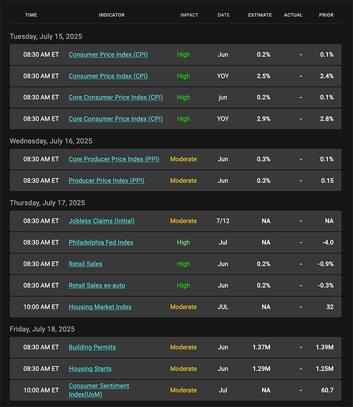The image size is (353, 407).
Task: Open Jobless Claims (Initial) link
Action: point(101,221)
